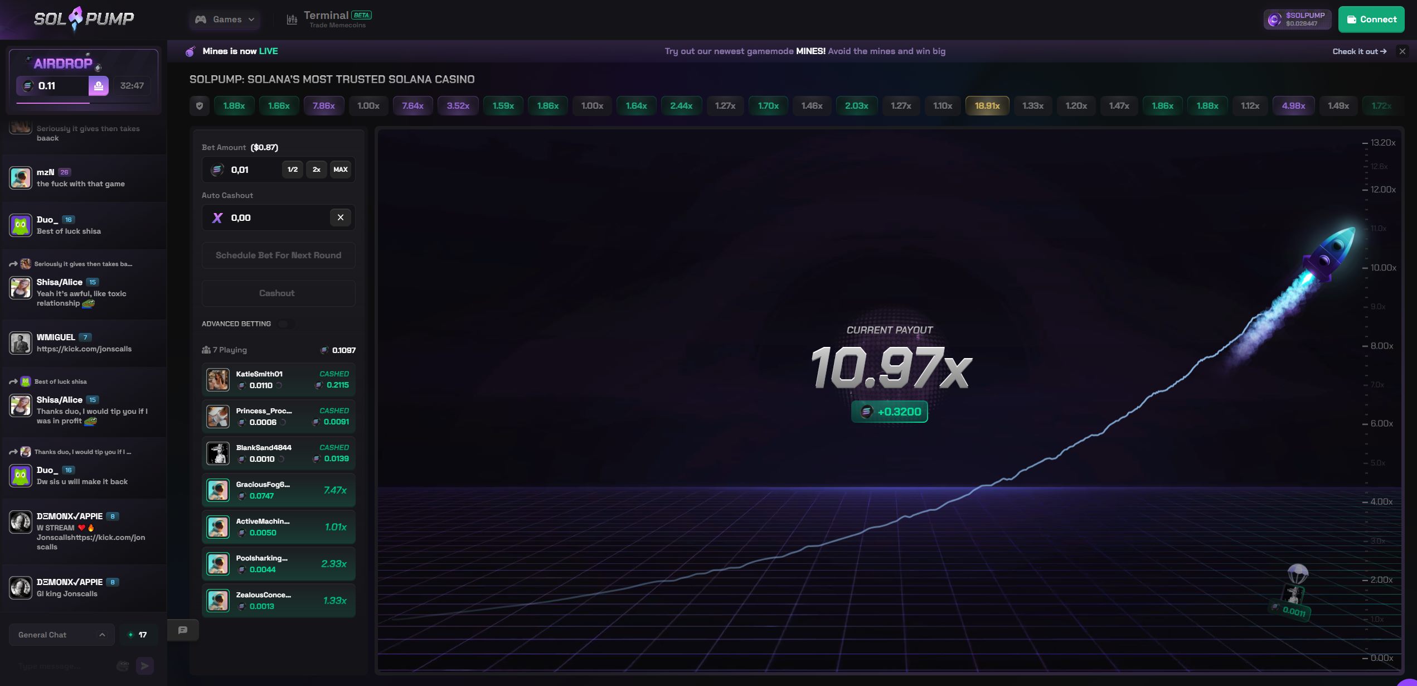The image size is (1417, 686).
Task: Open WMIGUEL avatar in chat
Action: pos(21,343)
